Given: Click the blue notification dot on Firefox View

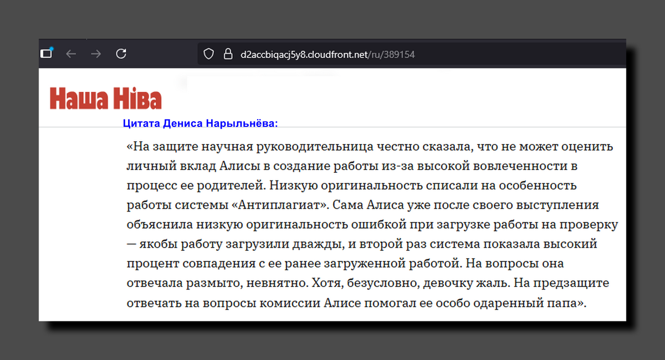Looking at the screenshot, I should point(51,48).
